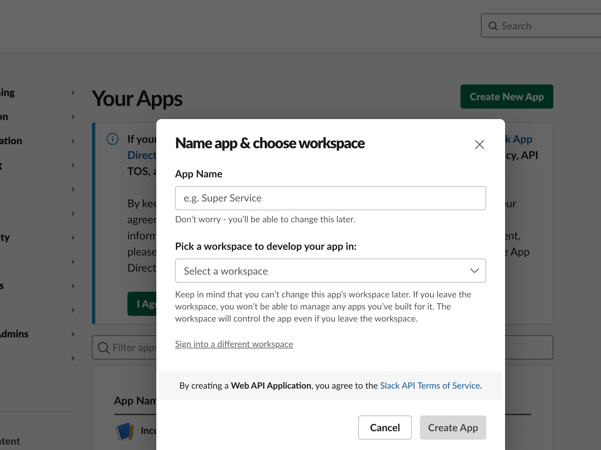Click the Create New App button
Image resolution: width=601 pixels, height=450 pixels.
click(x=507, y=97)
